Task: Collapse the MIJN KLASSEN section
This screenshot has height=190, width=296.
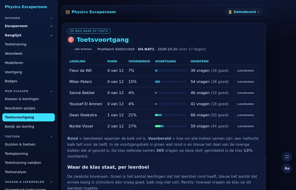Action: coord(51,91)
